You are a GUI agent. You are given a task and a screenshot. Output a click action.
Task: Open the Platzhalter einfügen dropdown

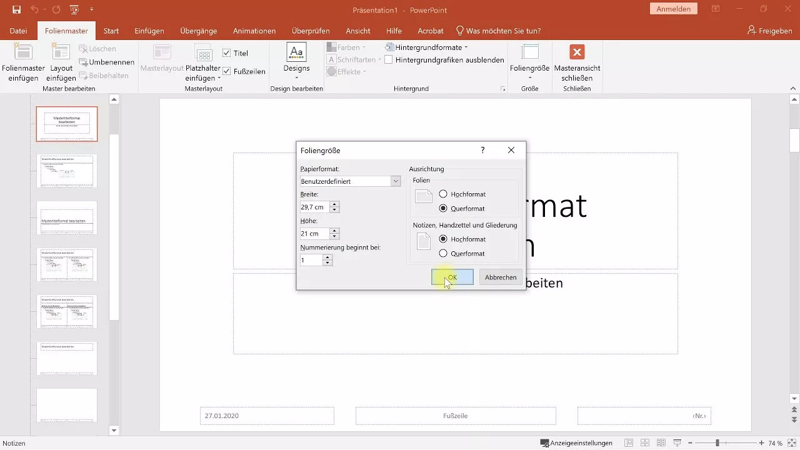(203, 62)
